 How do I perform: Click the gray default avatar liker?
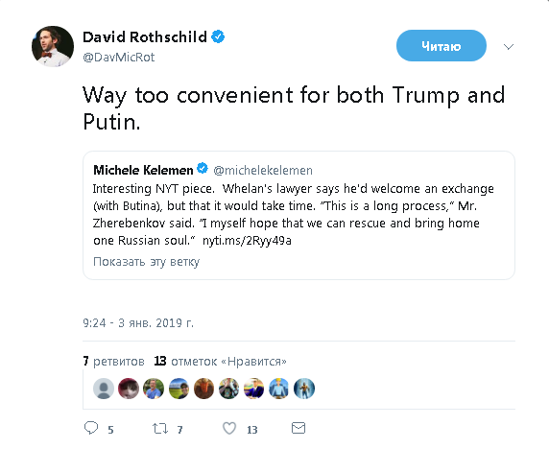(104, 389)
